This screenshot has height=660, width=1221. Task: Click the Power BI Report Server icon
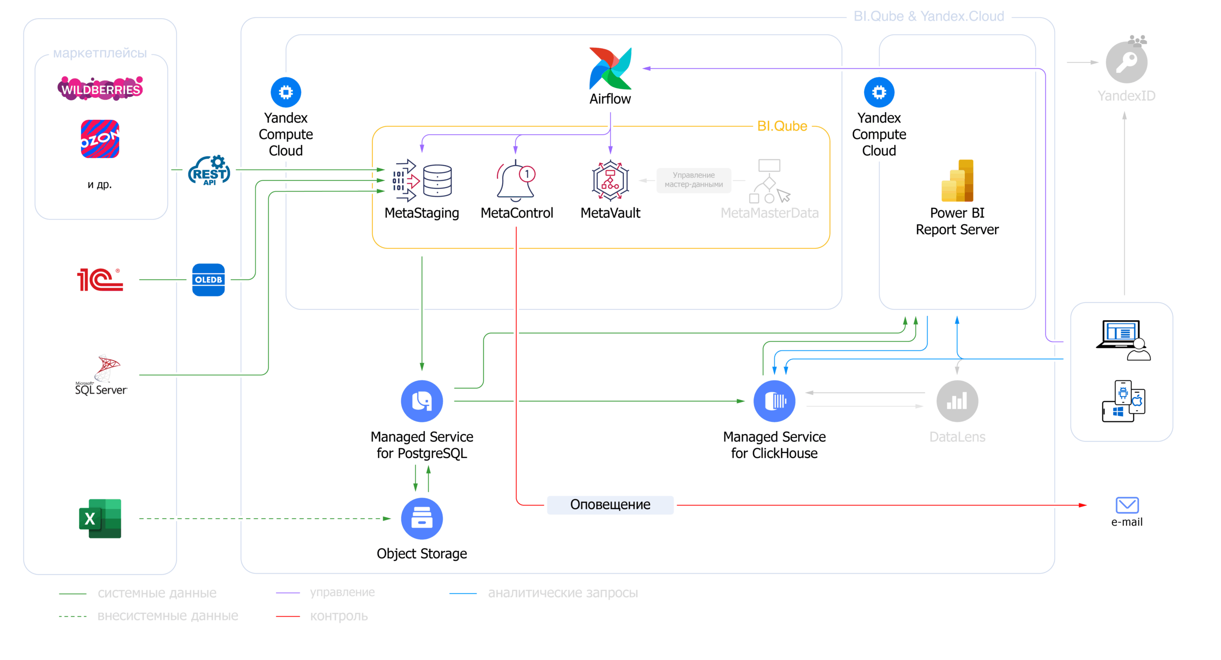957,181
